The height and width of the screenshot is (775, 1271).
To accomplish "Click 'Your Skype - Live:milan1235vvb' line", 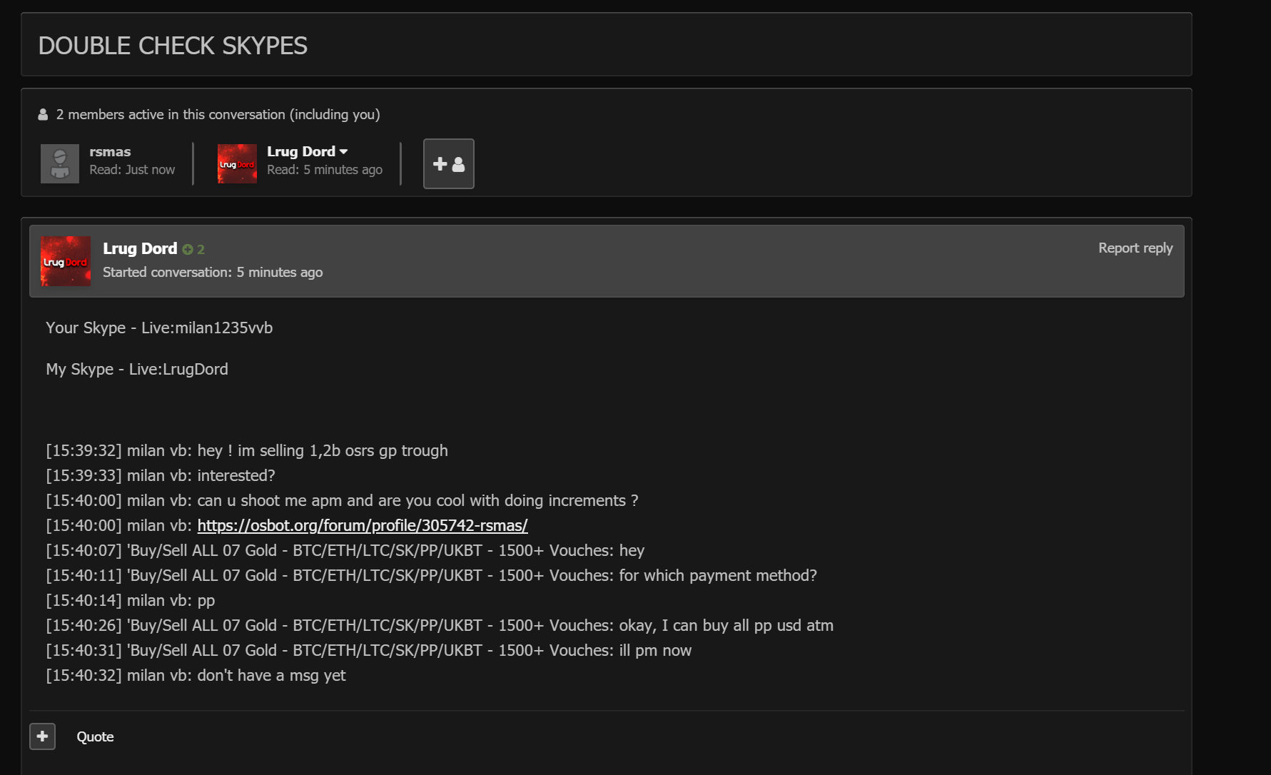I will [x=159, y=328].
